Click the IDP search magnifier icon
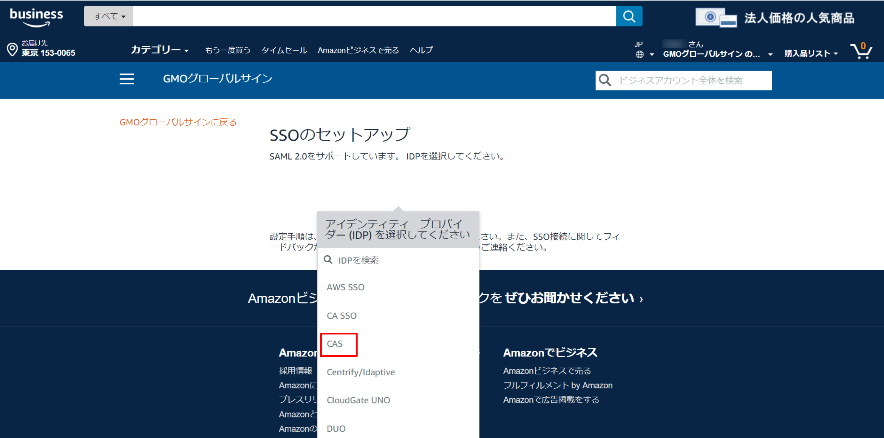Screen dimensions: 884x438 328,260
